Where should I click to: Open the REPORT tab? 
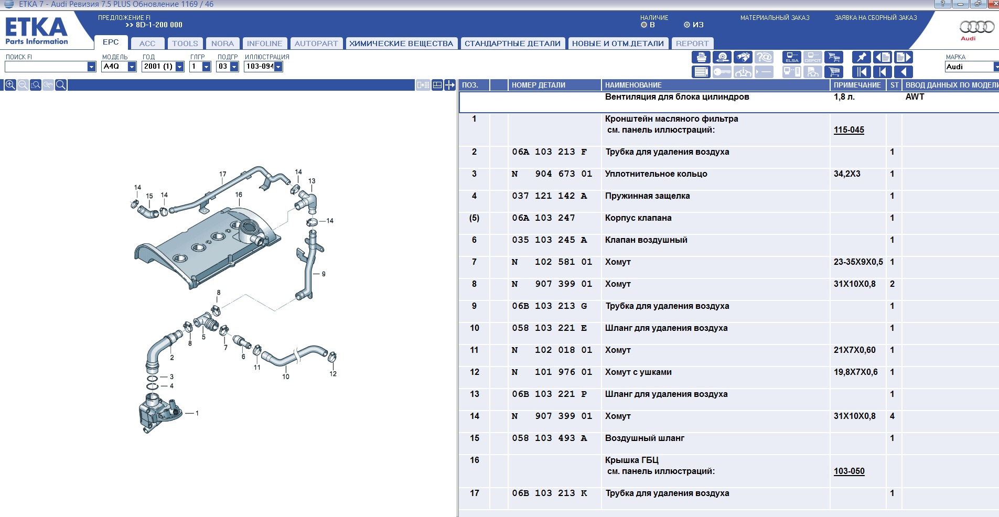coord(692,44)
